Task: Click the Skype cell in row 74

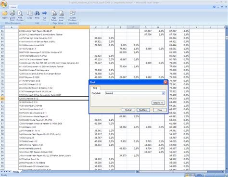Action: [54, 77]
